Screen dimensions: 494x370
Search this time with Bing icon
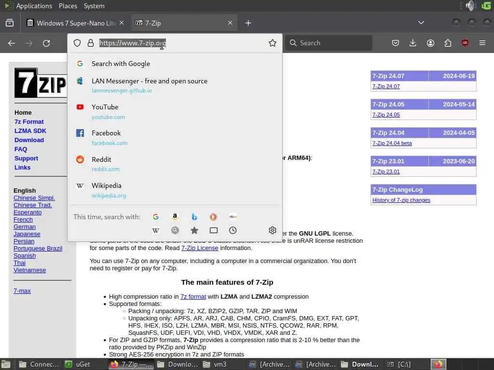click(194, 217)
